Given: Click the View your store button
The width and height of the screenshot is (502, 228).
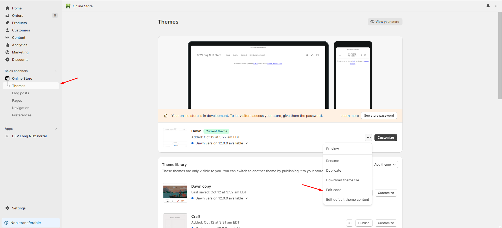Looking at the screenshot, I should (x=385, y=22).
